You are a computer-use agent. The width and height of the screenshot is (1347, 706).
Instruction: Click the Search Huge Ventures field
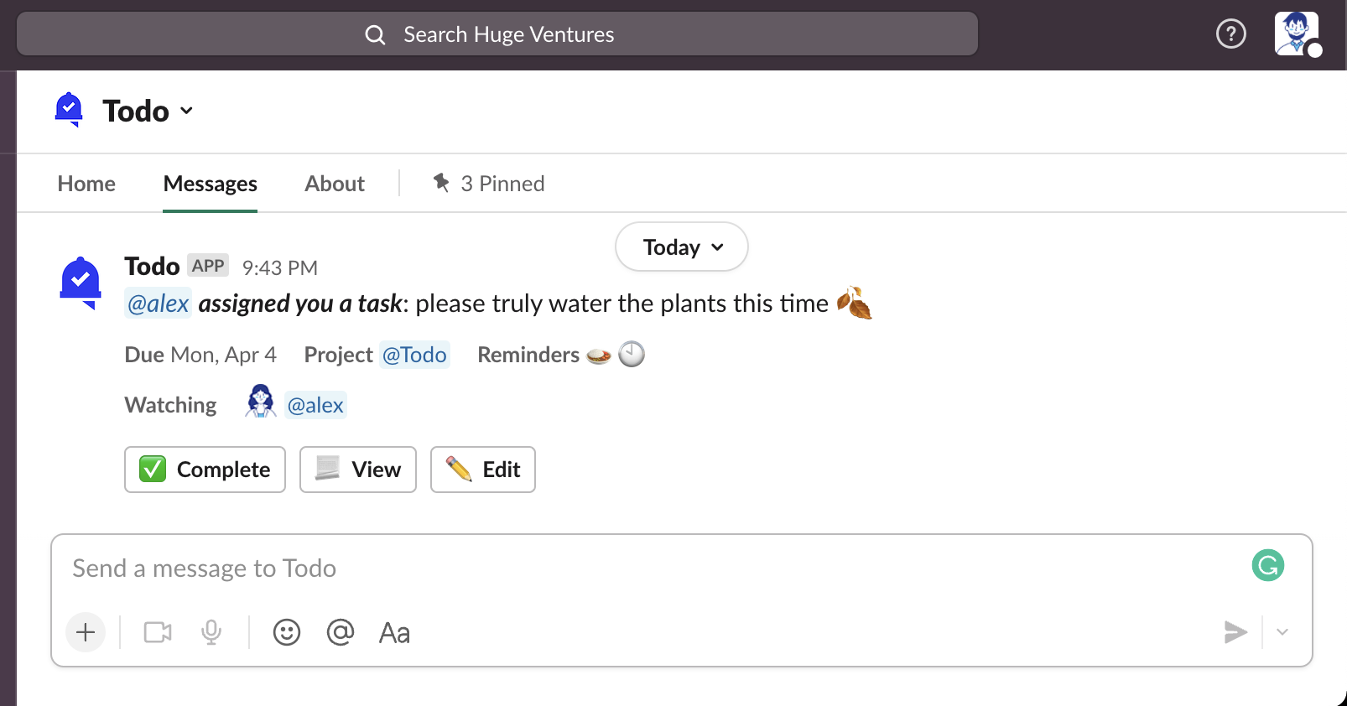497,34
